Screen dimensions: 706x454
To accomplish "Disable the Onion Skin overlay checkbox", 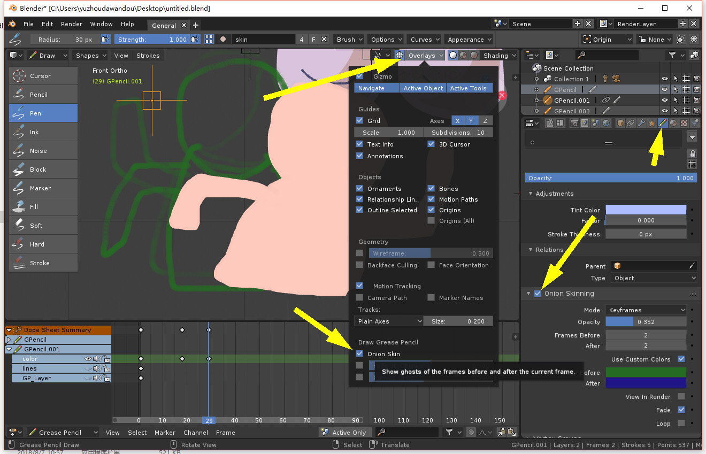I will [359, 353].
